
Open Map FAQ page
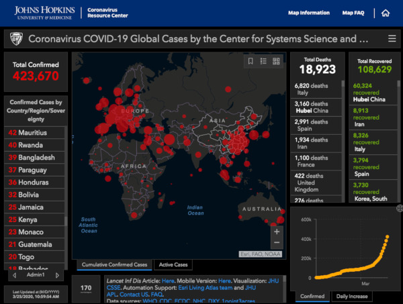(x=353, y=13)
